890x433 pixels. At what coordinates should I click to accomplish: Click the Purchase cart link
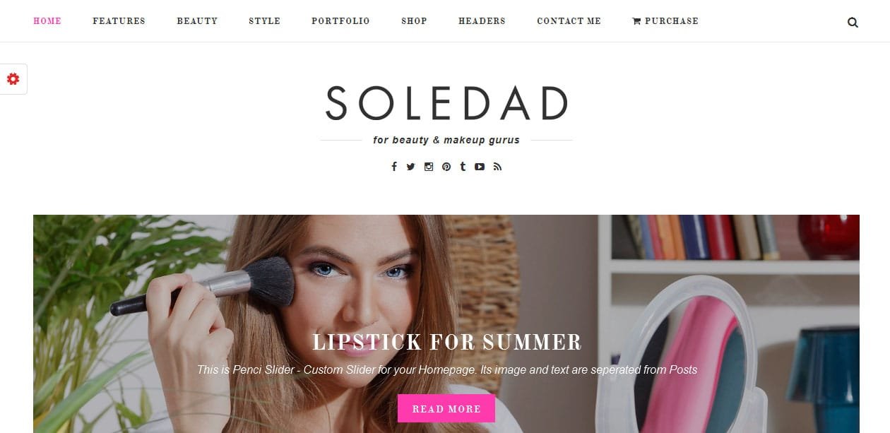pyautogui.click(x=665, y=21)
